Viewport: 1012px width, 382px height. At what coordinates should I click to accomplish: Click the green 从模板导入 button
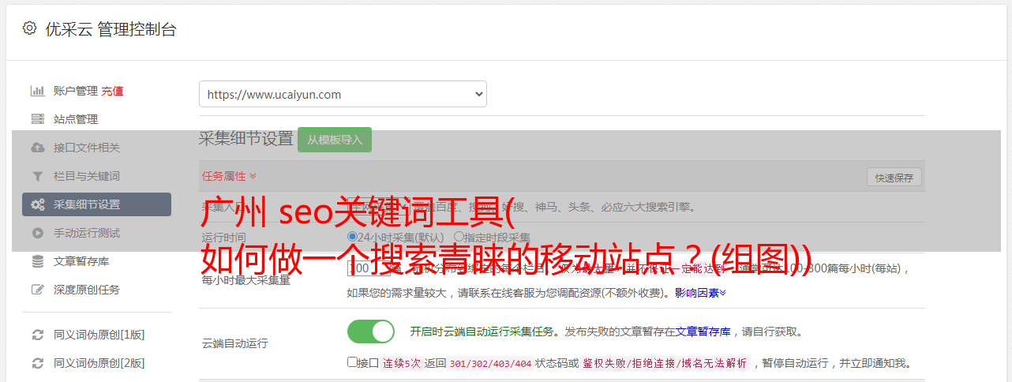335,140
